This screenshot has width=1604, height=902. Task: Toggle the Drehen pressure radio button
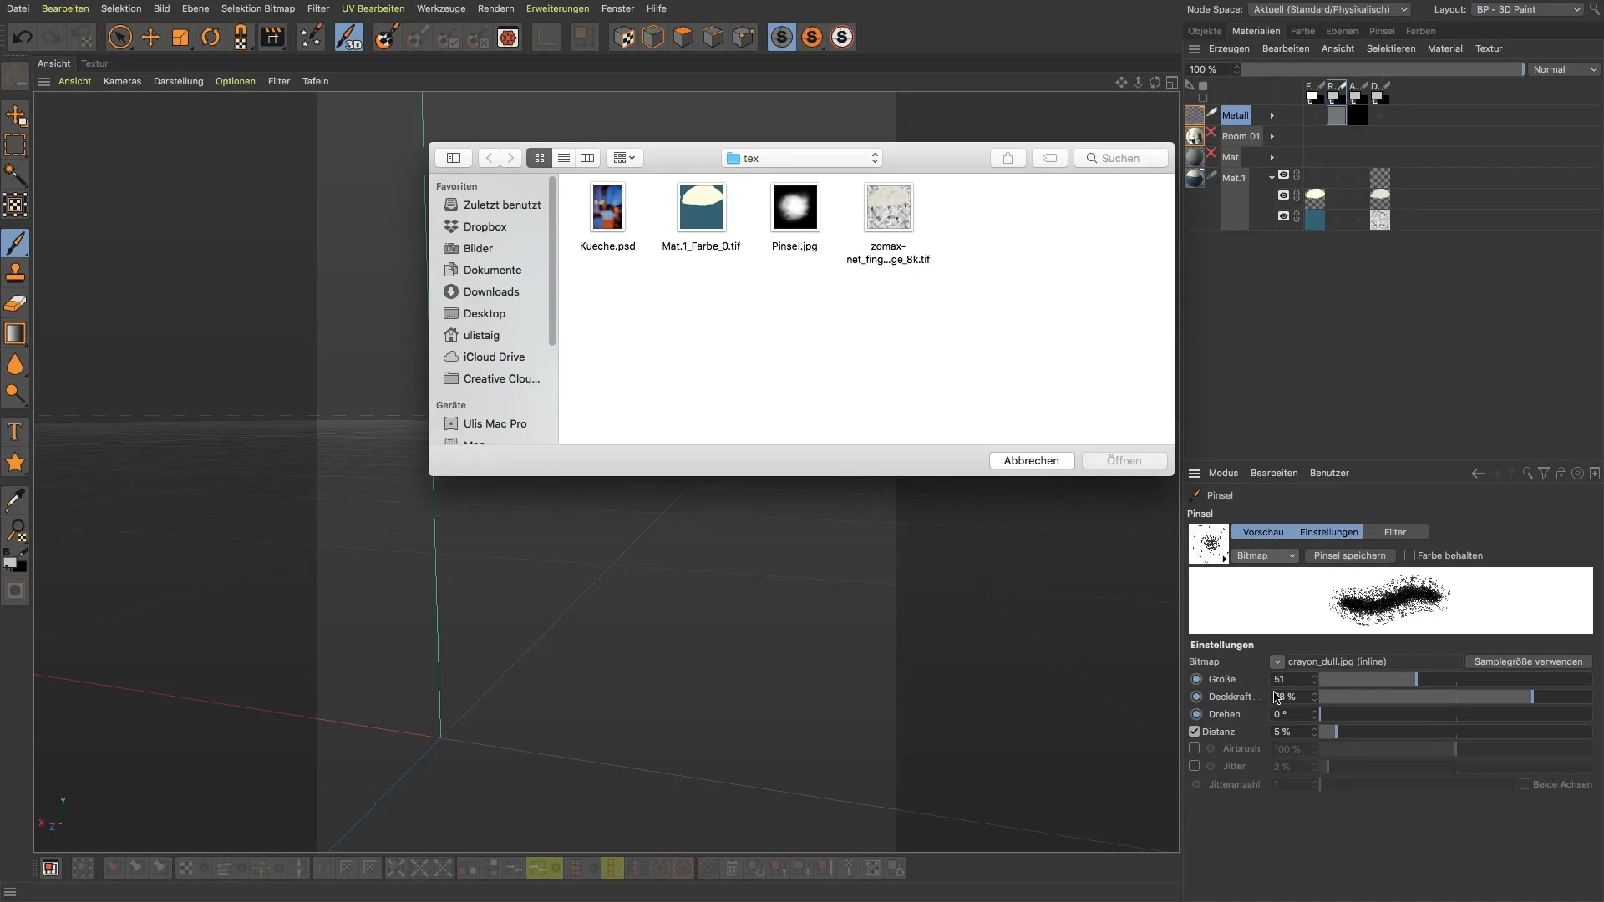click(1196, 714)
